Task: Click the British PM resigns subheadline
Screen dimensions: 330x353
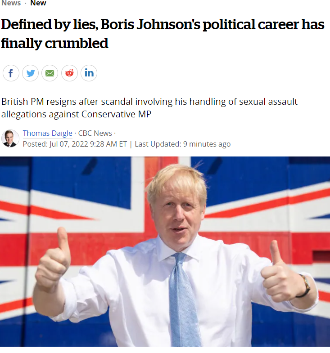Action: coord(149,108)
